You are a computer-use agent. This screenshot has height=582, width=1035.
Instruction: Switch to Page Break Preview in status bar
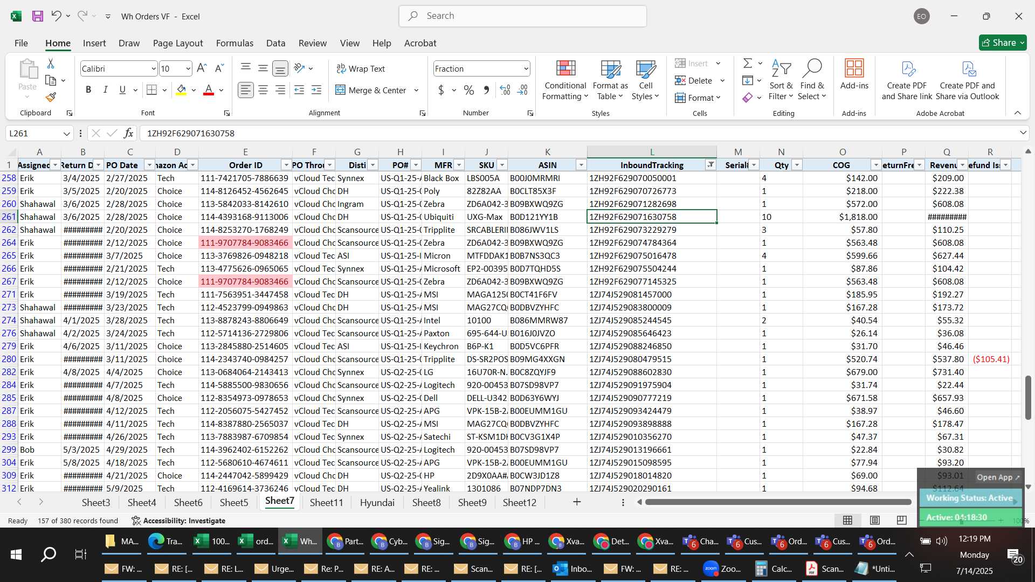click(901, 520)
